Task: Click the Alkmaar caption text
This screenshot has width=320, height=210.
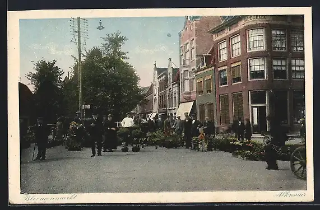Action: [x=290, y=194]
